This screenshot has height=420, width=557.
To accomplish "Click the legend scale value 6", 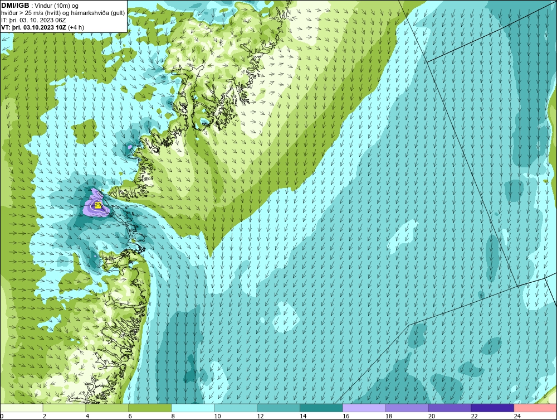I will [130, 416].
